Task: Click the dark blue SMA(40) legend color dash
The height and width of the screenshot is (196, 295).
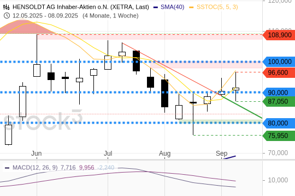Action: tap(156, 7)
